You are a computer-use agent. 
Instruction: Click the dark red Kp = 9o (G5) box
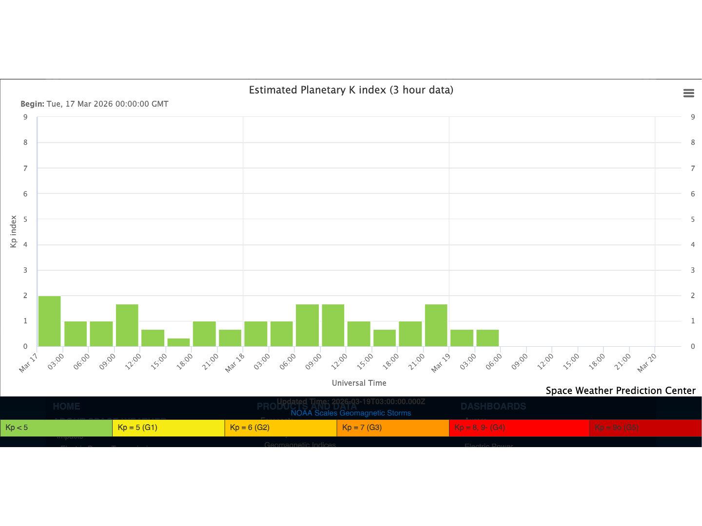pyautogui.click(x=645, y=428)
